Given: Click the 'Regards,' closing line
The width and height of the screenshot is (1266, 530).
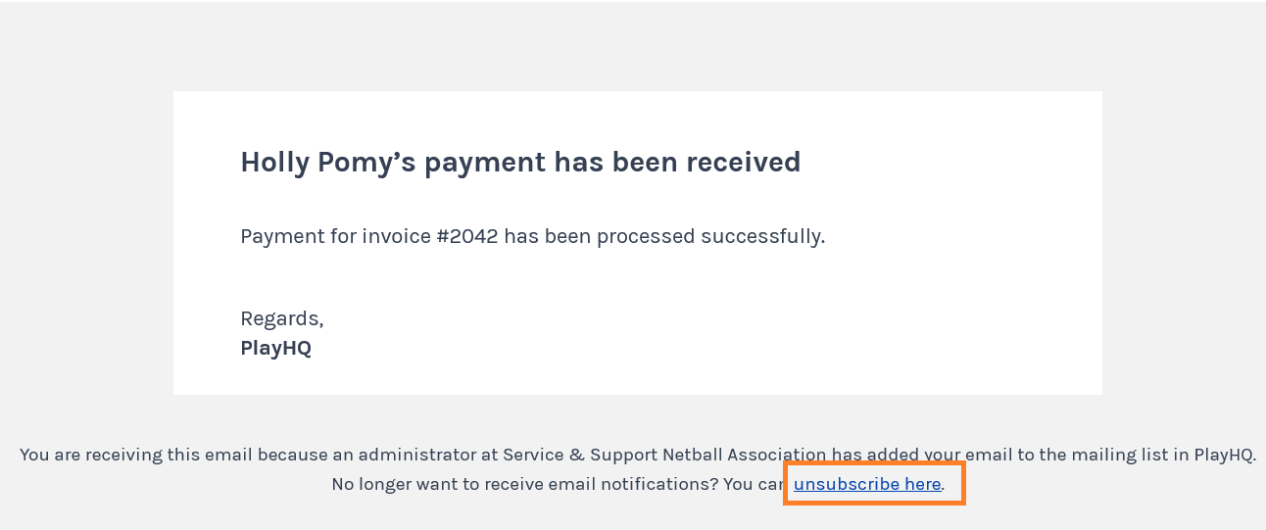Looking at the screenshot, I should (x=282, y=318).
